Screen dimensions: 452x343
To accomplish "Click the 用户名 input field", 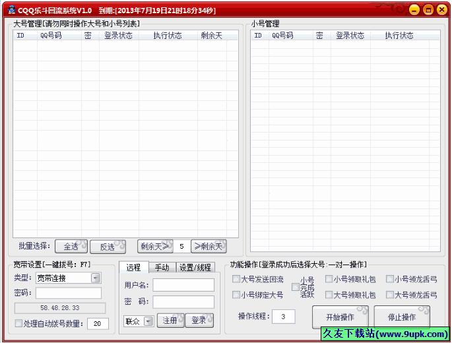I will [183, 285].
